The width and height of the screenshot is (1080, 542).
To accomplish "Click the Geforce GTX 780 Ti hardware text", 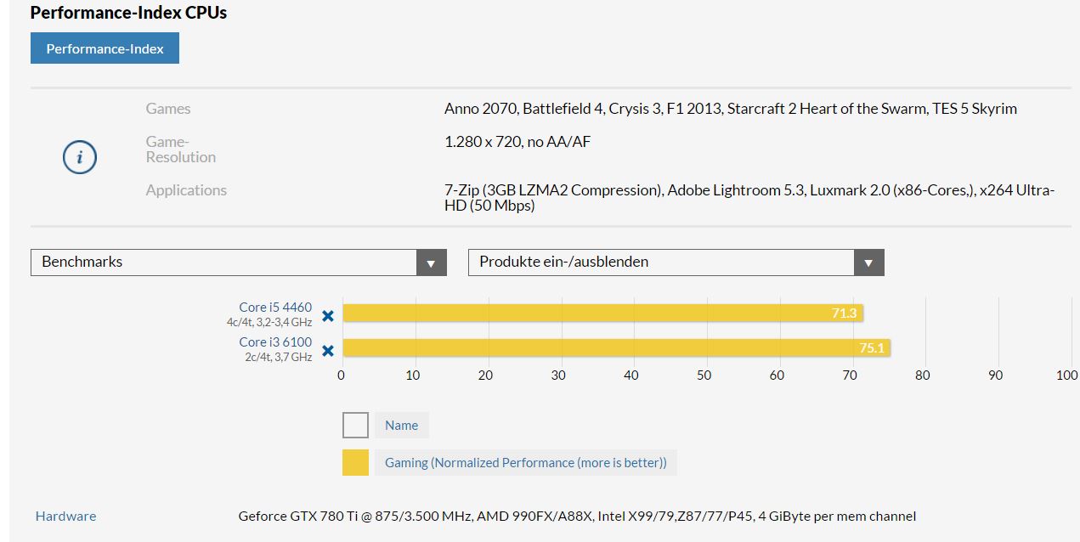I will (x=577, y=516).
